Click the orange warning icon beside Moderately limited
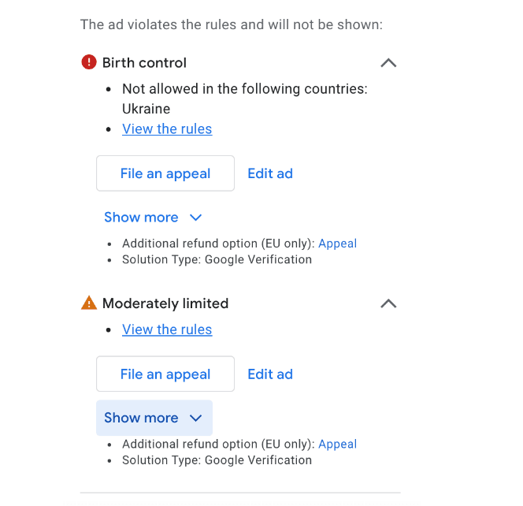The width and height of the screenshot is (523, 506). tap(89, 303)
